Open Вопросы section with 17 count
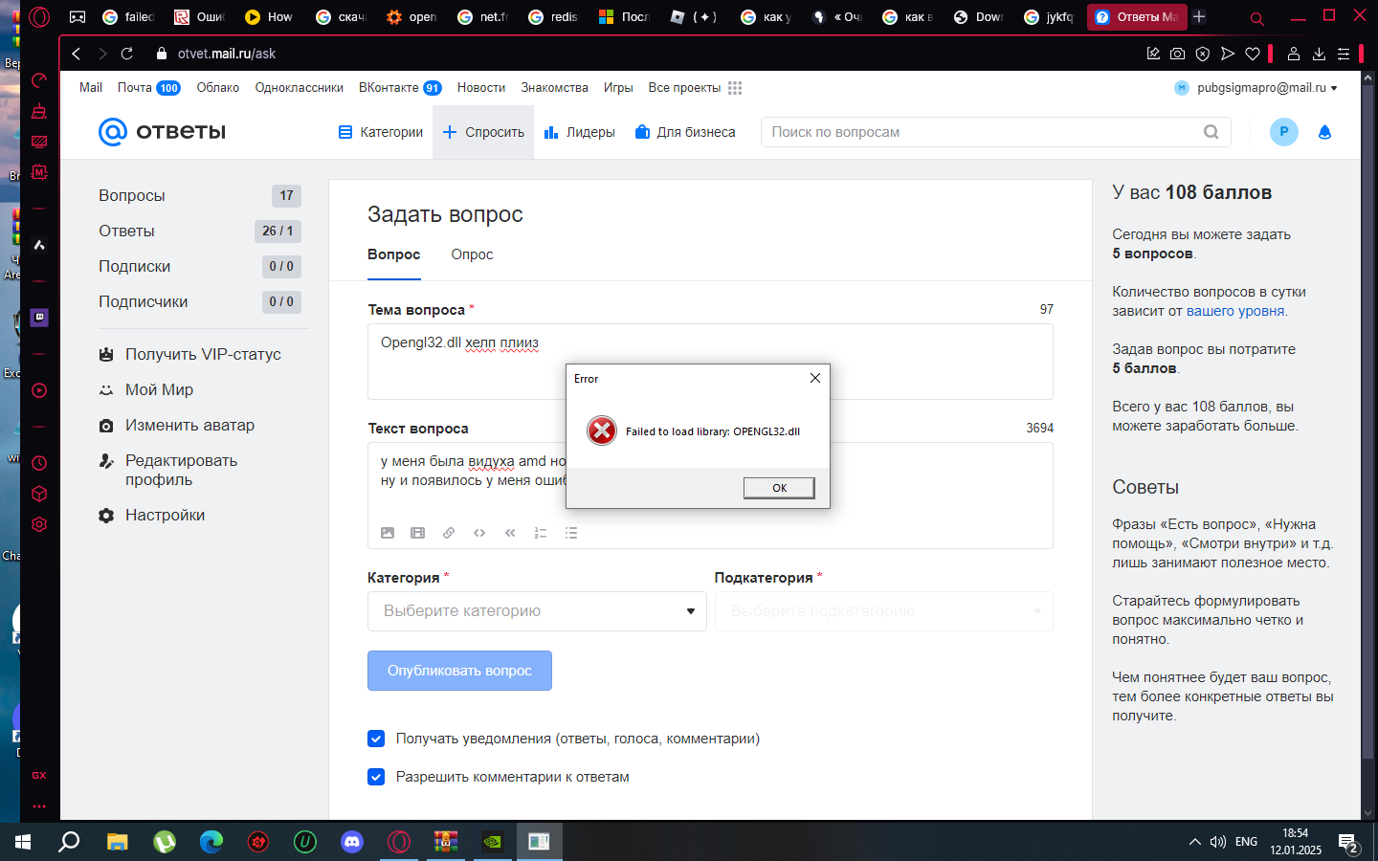Image resolution: width=1378 pixels, height=861 pixels. [200, 195]
